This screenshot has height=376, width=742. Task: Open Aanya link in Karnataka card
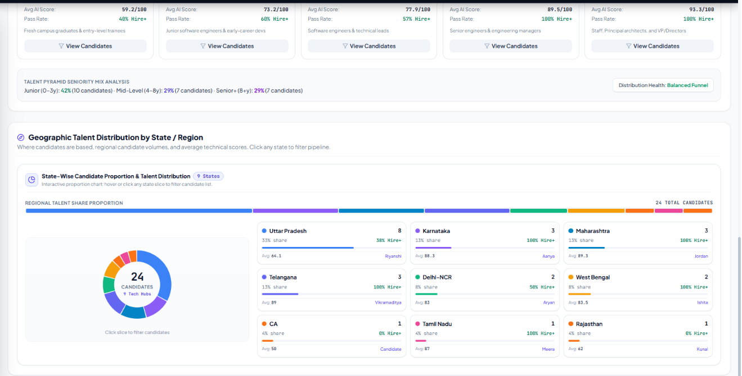(x=548, y=256)
